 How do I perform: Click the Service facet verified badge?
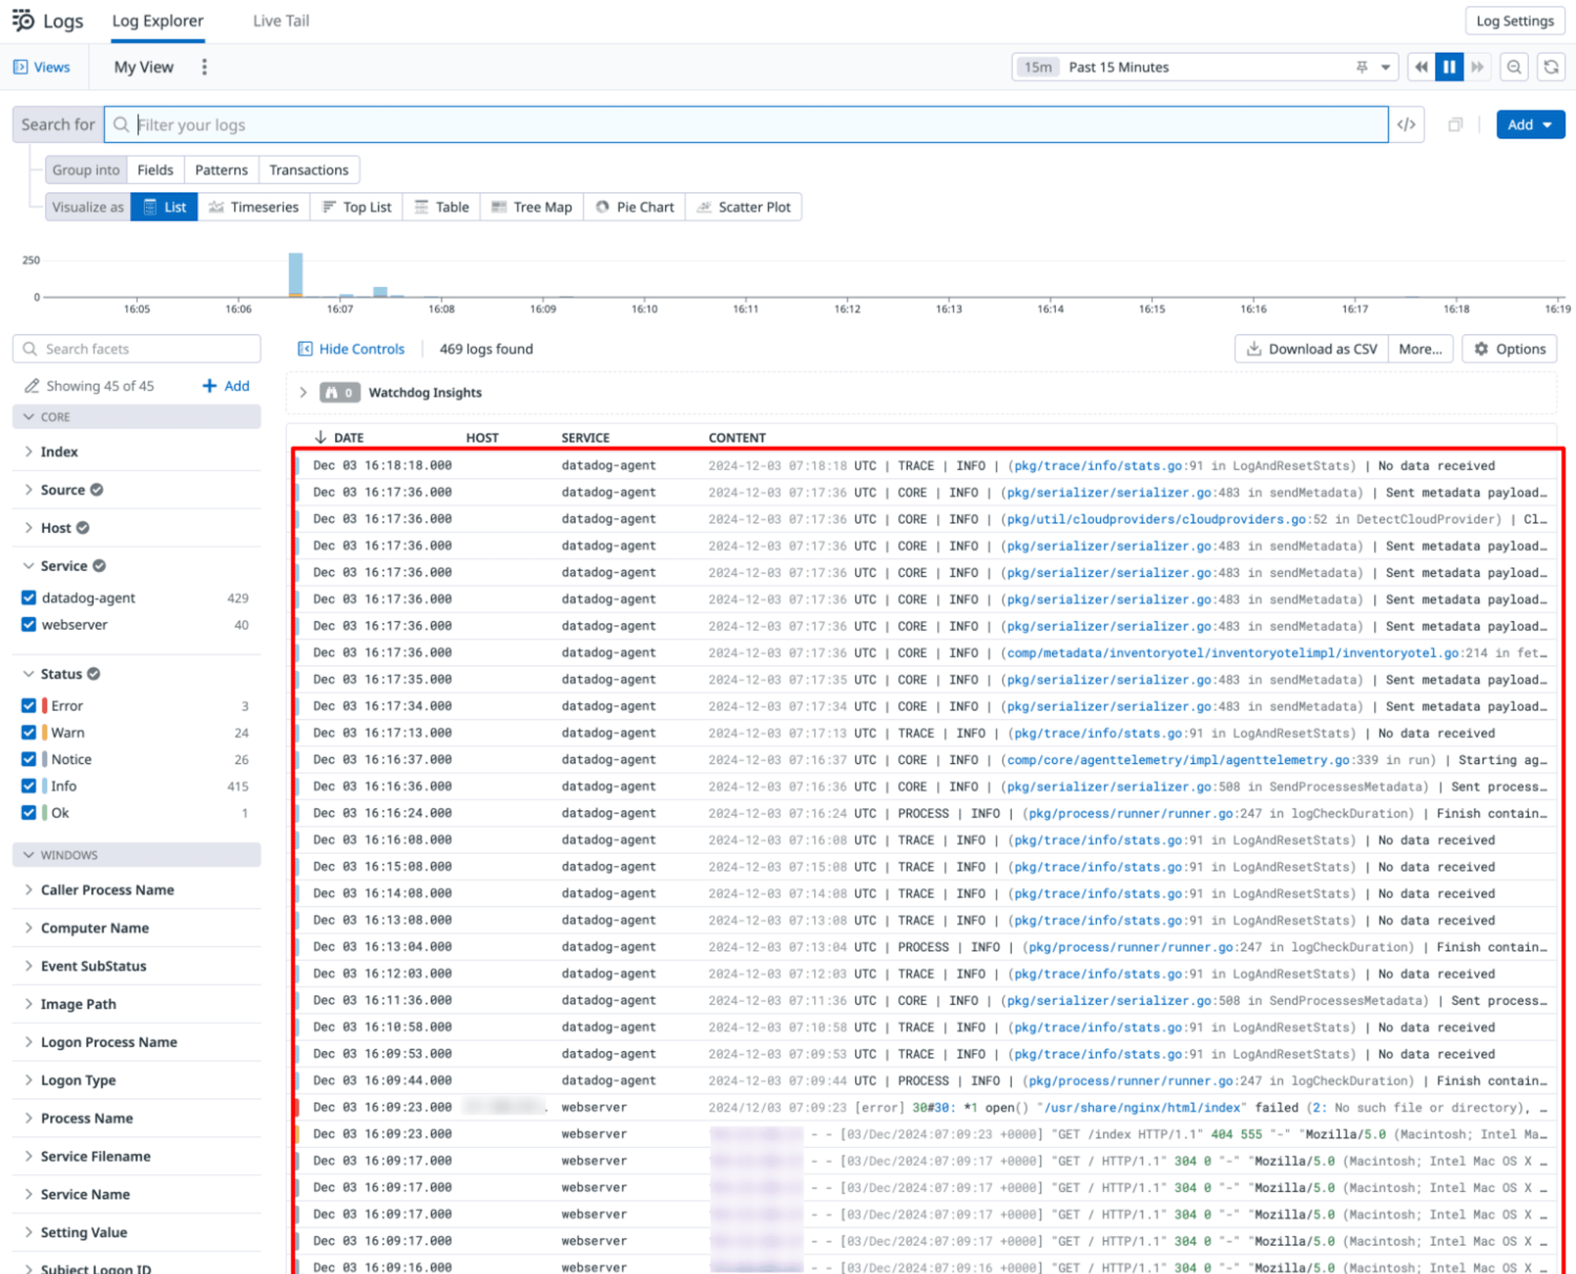(99, 565)
